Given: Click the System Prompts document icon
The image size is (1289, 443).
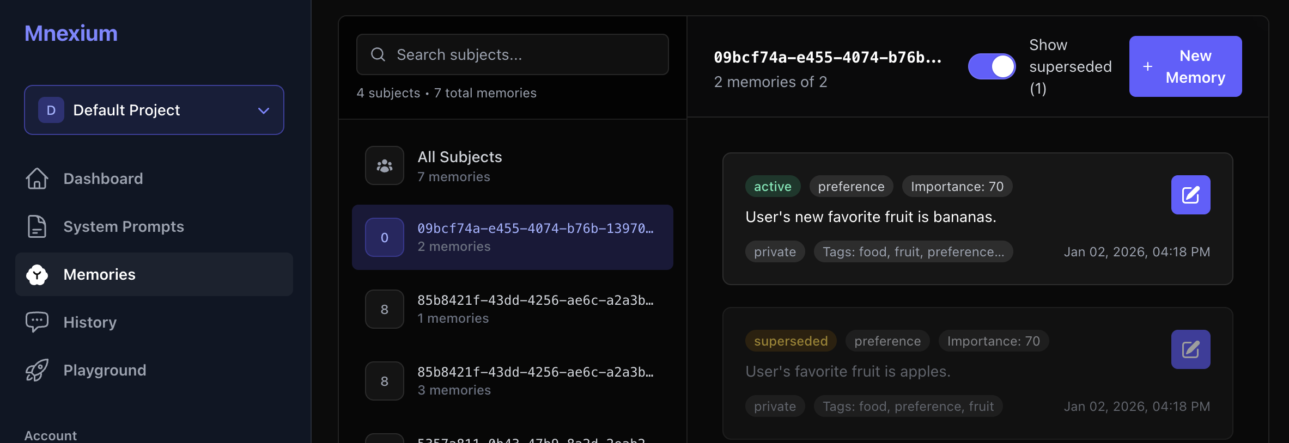Looking at the screenshot, I should coord(37,226).
